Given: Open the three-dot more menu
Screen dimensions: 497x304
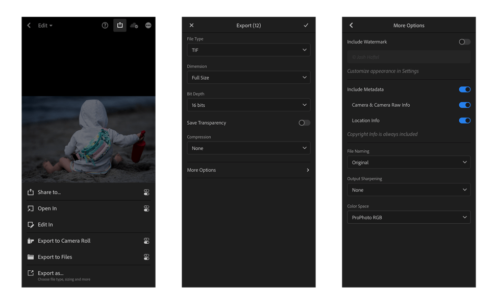Looking at the screenshot, I should (148, 26).
